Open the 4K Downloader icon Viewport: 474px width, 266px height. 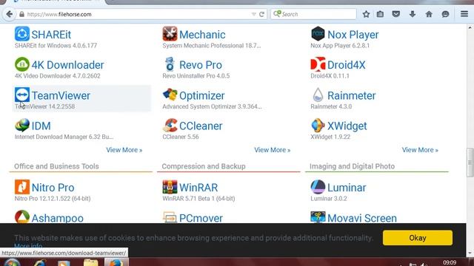coord(22,64)
